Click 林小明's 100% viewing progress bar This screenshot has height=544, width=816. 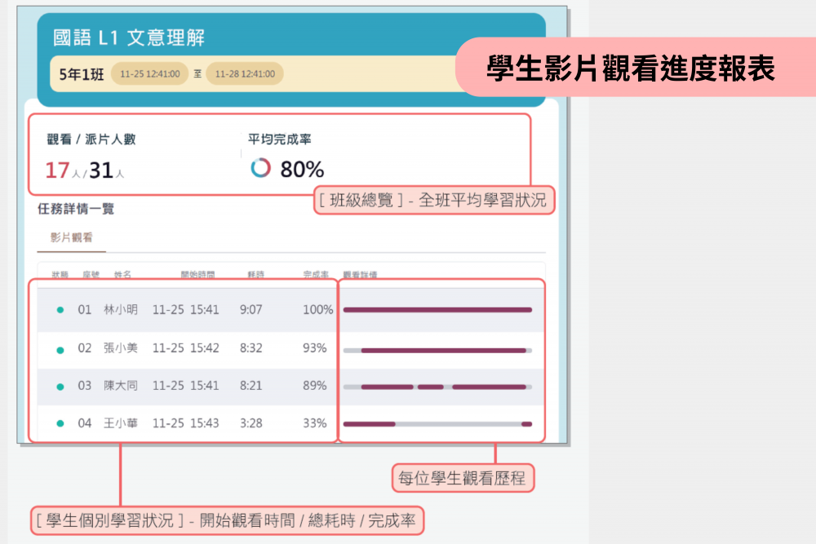(x=437, y=310)
